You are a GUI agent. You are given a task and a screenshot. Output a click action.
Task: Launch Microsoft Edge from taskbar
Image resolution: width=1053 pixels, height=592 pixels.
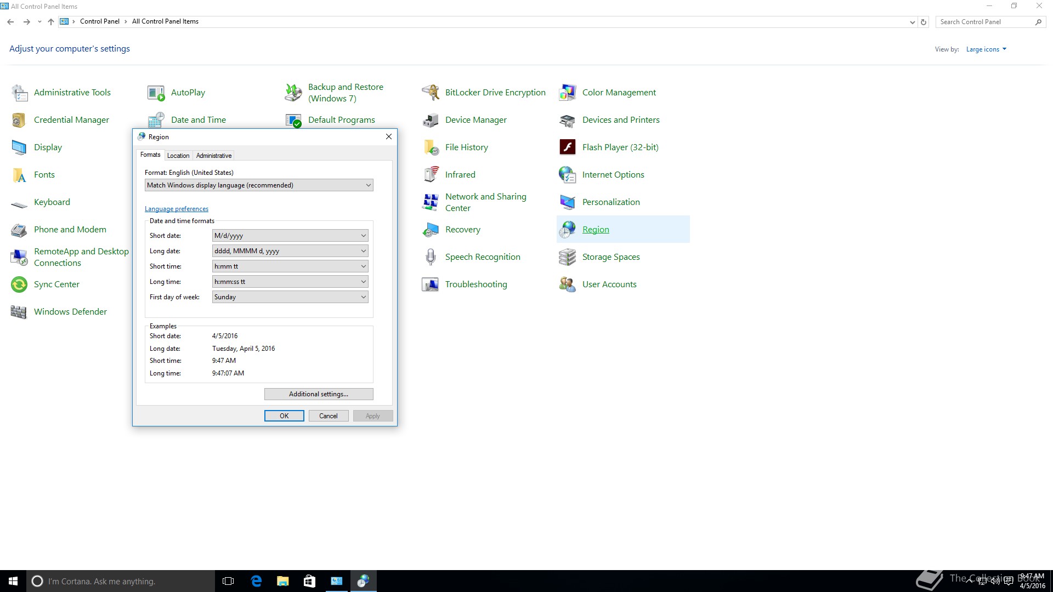click(256, 581)
